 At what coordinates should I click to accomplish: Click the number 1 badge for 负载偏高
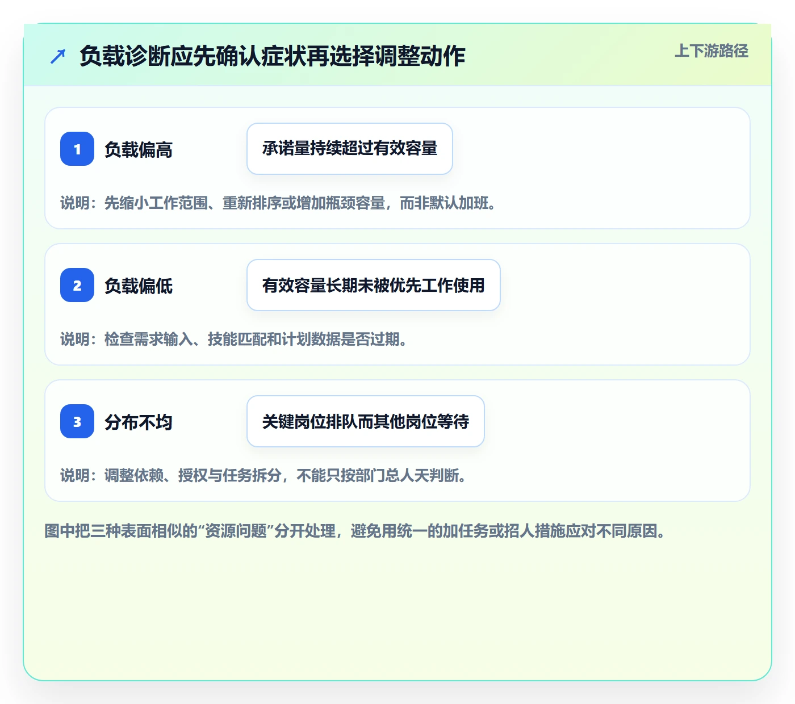click(77, 149)
